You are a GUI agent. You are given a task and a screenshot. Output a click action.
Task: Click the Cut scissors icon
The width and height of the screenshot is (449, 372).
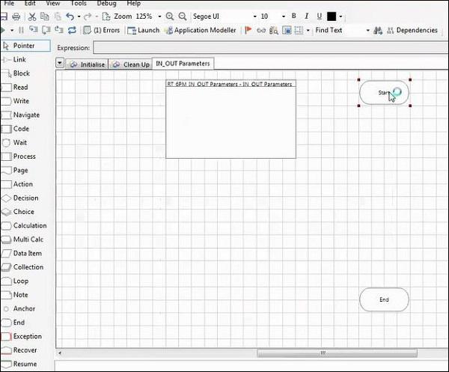point(32,16)
